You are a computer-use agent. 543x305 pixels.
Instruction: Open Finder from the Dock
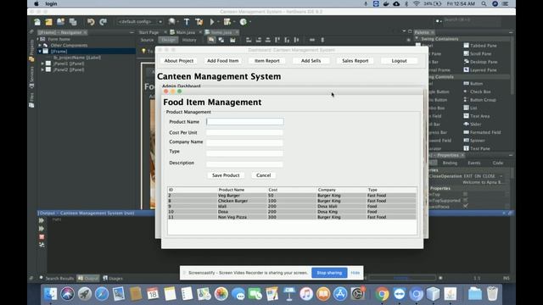(51, 294)
